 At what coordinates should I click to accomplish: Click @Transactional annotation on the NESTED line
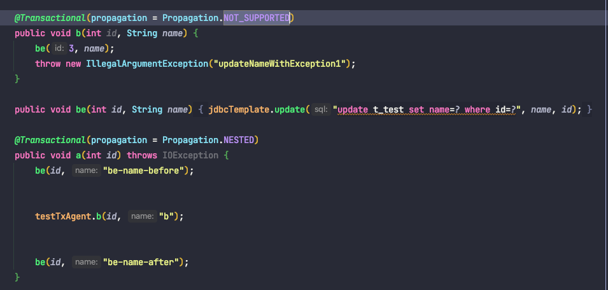coord(50,140)
